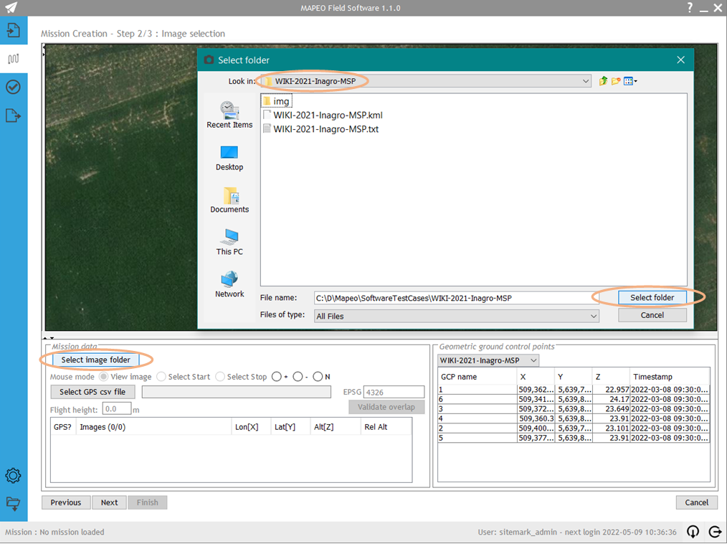727x544 pixels.
Task: Click the Select GPS csv file button
Action: (92, 393)
